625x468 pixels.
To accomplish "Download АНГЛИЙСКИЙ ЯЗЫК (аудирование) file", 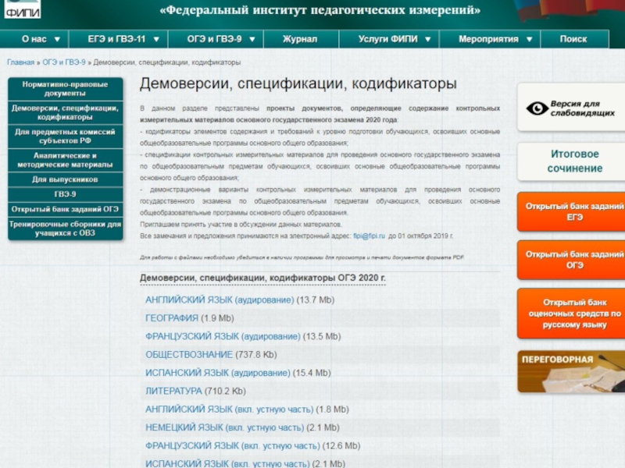I will pos(220,300).
